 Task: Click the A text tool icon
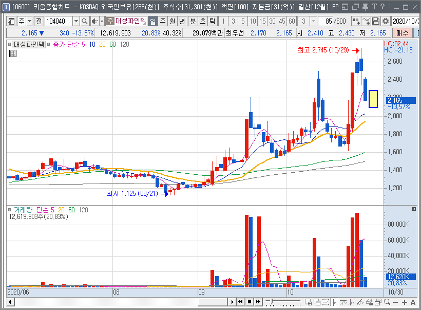coord(413,302)
